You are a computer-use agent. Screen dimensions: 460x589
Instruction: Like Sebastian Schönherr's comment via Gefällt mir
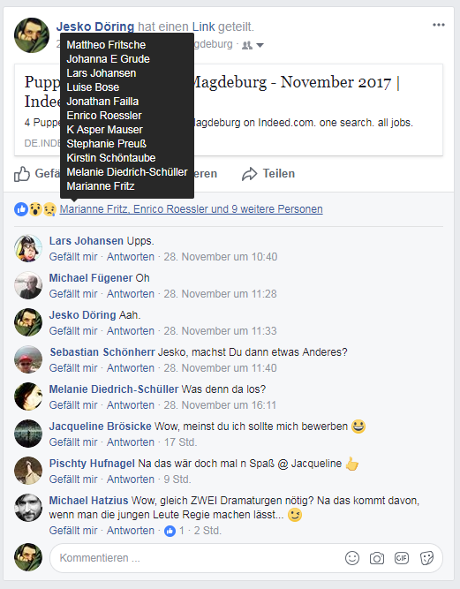[73, 368]
